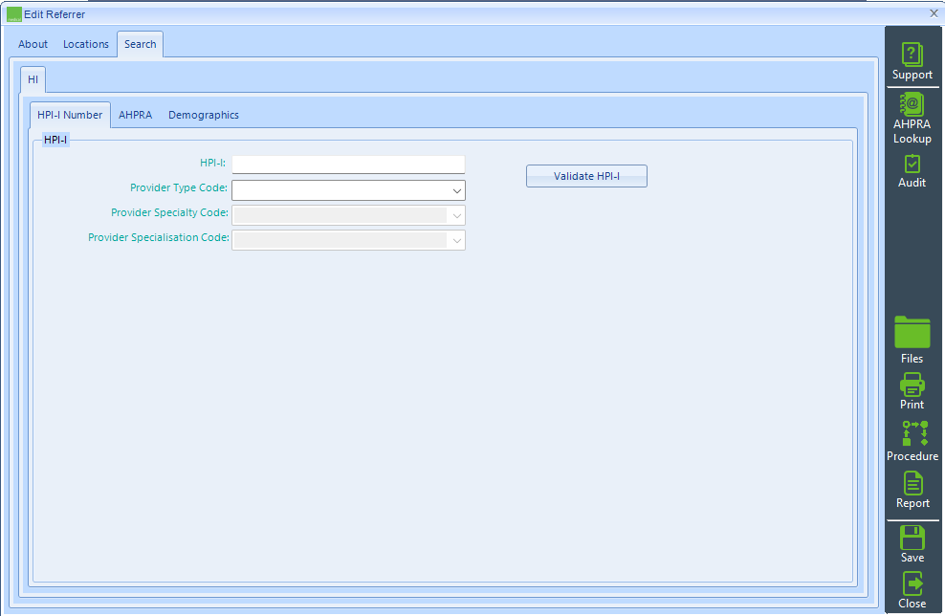Screen dimensions: 945x616
Task: Click the Provider Specialty Code label
Action: [169, 212]
